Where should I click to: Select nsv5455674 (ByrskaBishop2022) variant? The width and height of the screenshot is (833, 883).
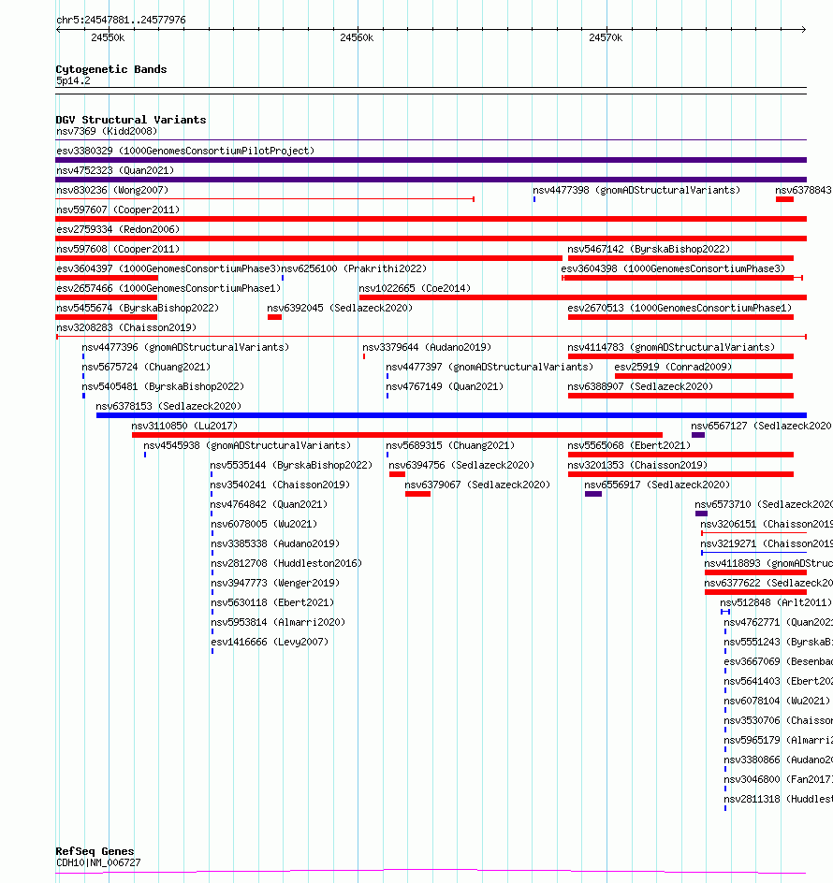point(138,309)
